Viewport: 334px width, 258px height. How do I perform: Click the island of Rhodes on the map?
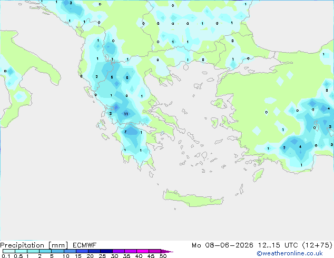click(x=258, y=175)
